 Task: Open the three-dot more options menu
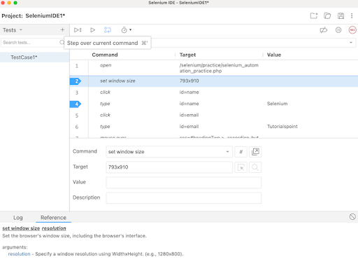(352, 15)
